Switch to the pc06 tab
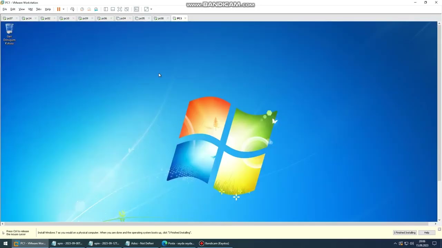The image size is (442, 248). (104, 18)
